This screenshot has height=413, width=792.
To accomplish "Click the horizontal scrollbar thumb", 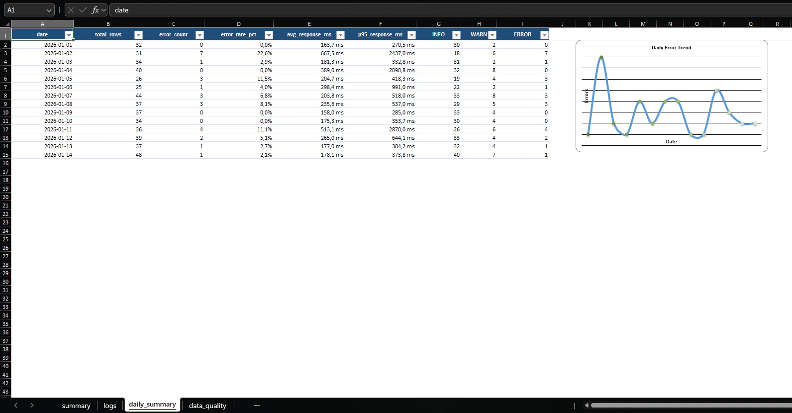I will (691, 406).
